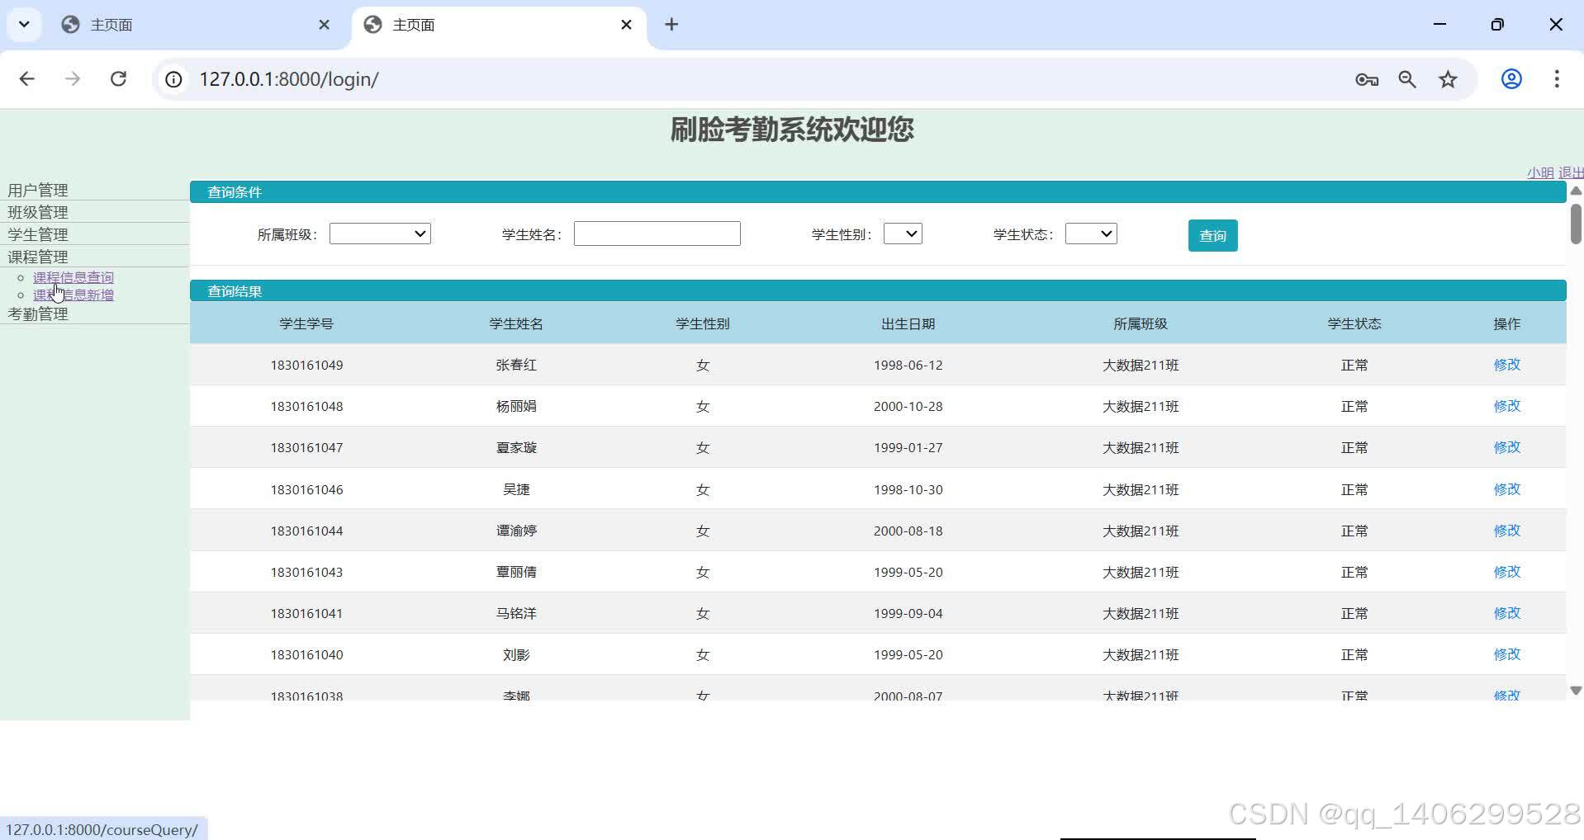The image size is (1584, 840).
Task: Click the browser forward arrow
Action: pyautogui.click(x=73, y=79)
